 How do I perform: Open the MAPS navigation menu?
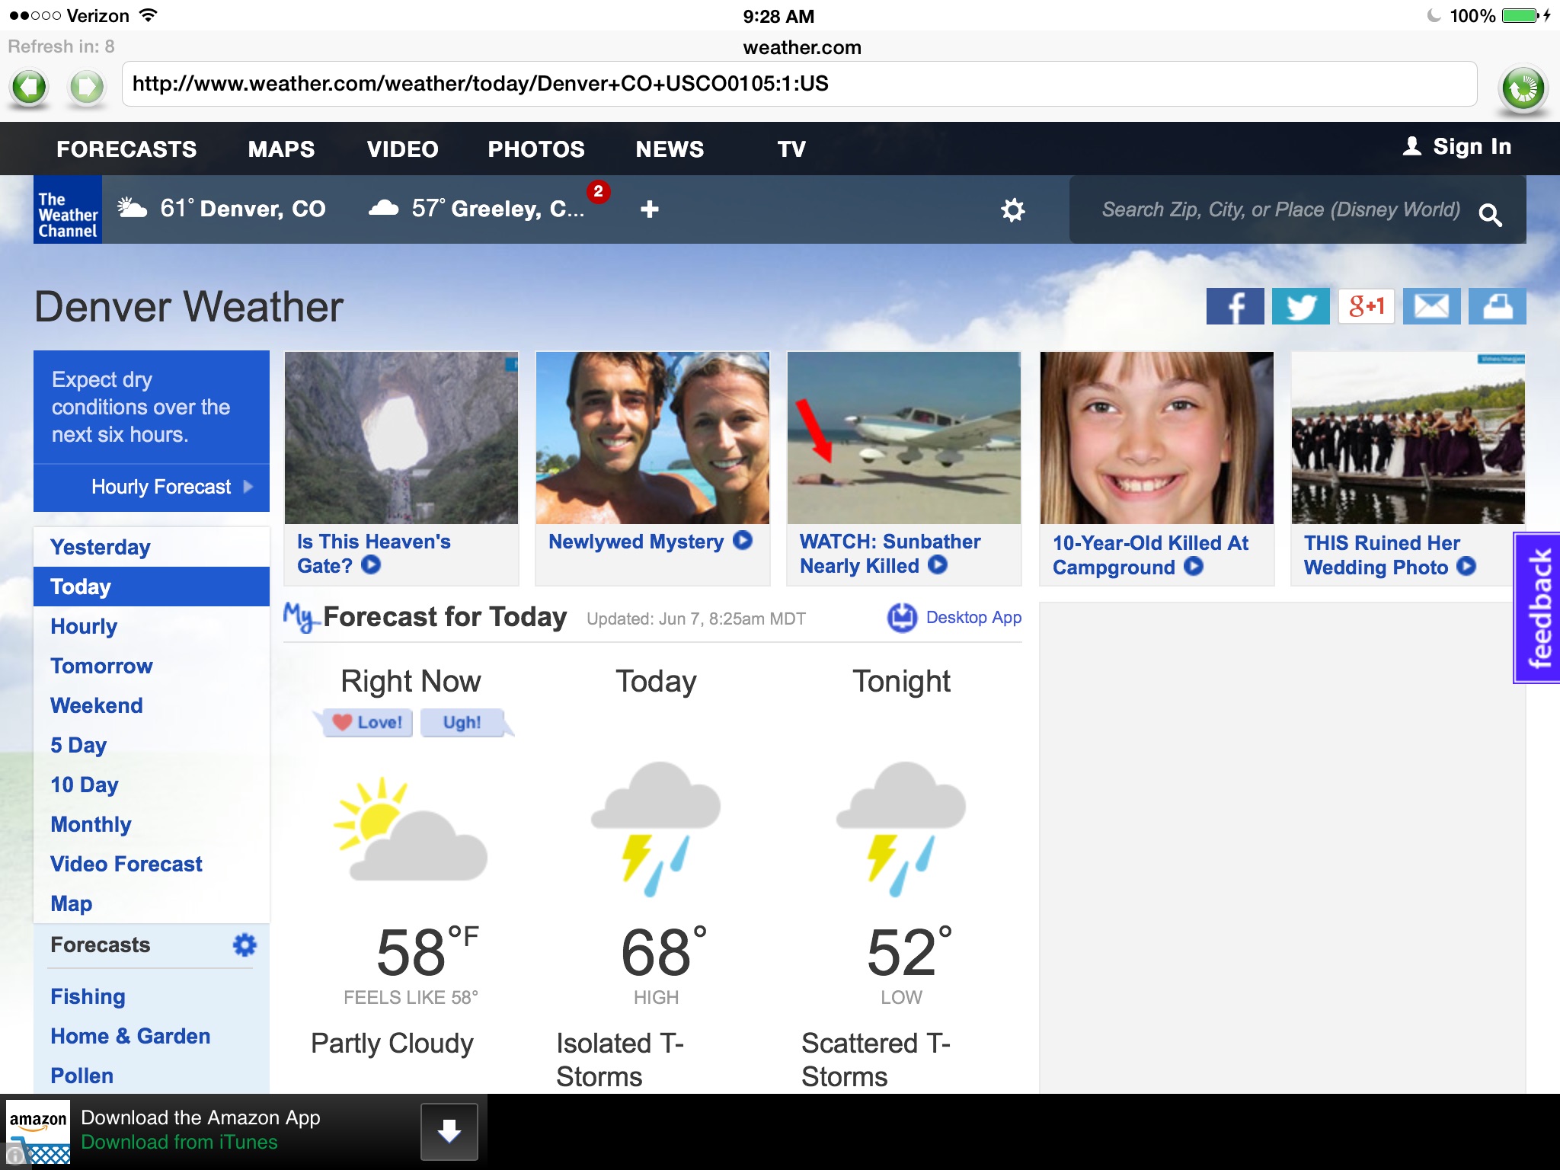(281, 149)
